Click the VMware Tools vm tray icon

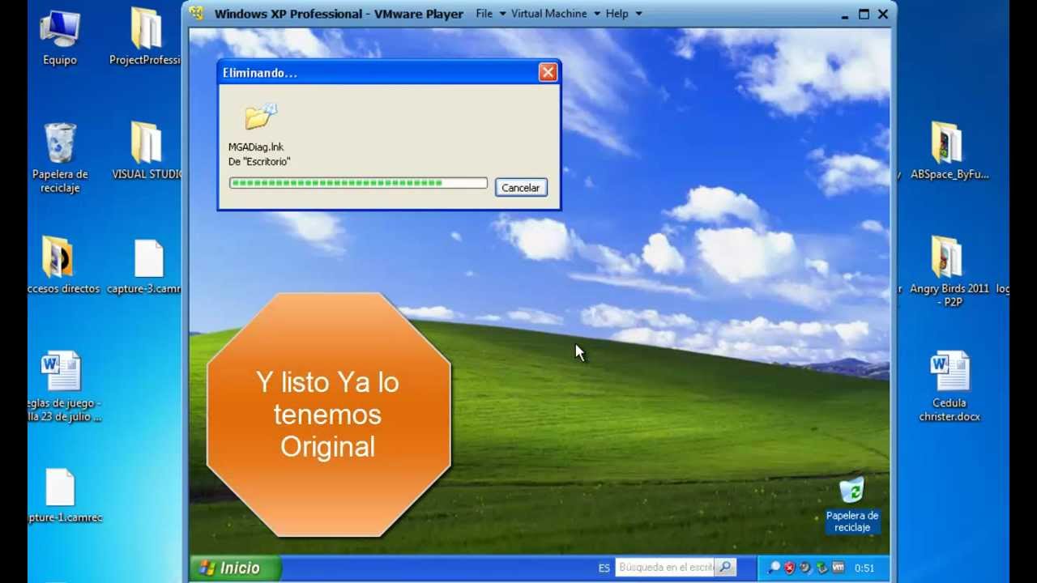839,568
